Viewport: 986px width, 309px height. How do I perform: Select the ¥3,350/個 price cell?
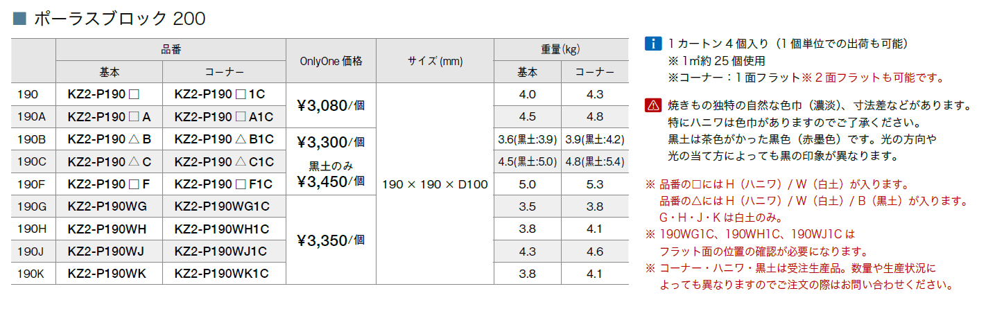(331, 240)
